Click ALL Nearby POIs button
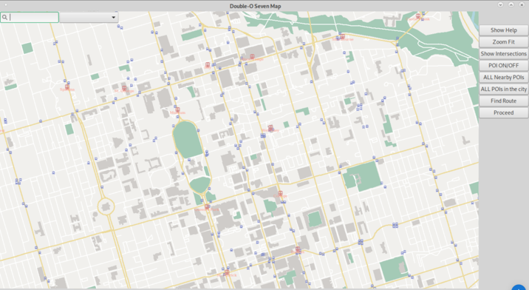 coord(503,78)
